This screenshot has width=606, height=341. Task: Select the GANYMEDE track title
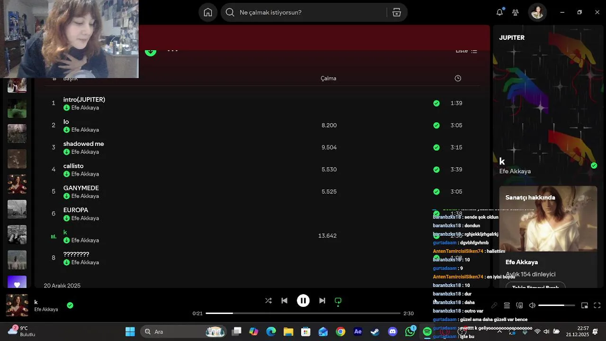[x=81, y=188]
